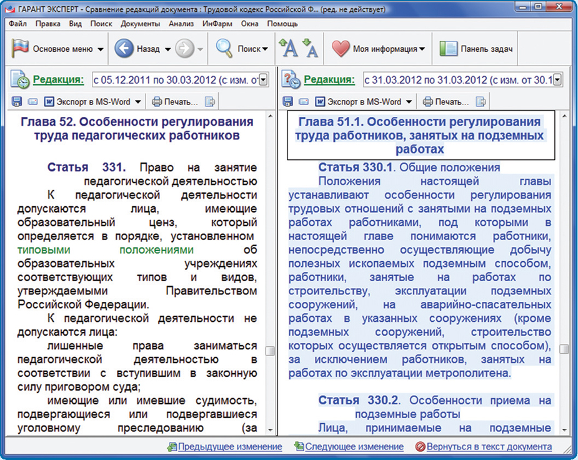
Task: Go back with the Назад arrow
Action: 125,49
